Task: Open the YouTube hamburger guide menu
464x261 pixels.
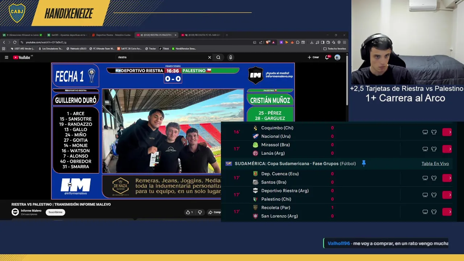Action: (6, 57)
